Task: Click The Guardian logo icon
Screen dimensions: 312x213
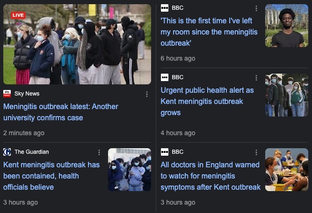Action: coord(7,152)
